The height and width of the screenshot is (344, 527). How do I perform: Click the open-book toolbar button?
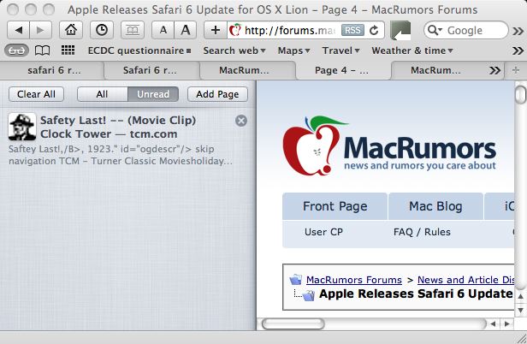point(133,31)
